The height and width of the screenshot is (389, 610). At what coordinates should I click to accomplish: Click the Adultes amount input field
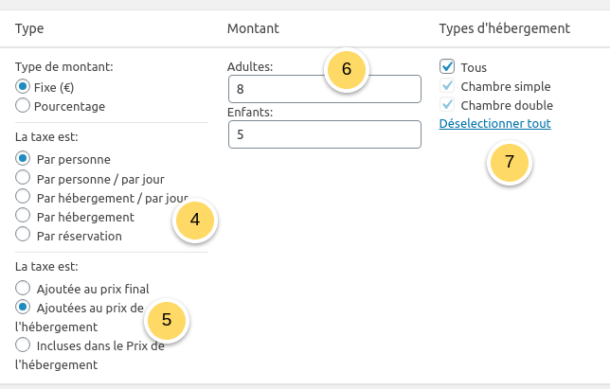pos(324,89)
